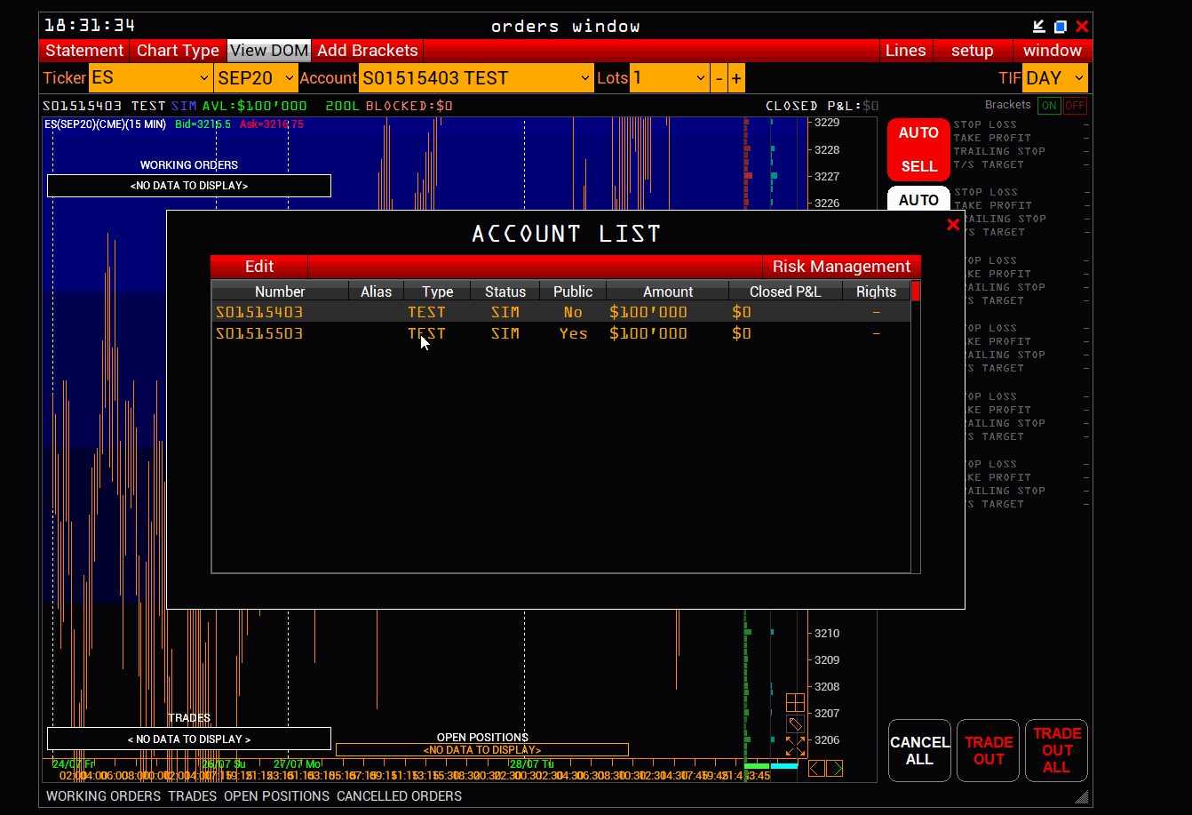Click the price tag icon on the chart
Image resolution: width=1192 pixels, height=815 pixels.
pos(795,724)
